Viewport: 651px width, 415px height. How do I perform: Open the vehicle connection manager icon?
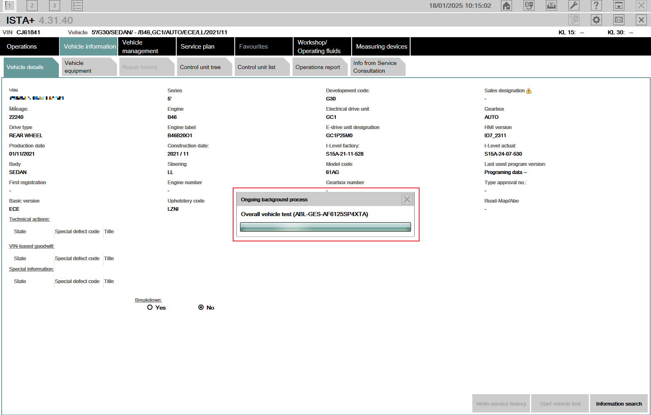point(529,5)
